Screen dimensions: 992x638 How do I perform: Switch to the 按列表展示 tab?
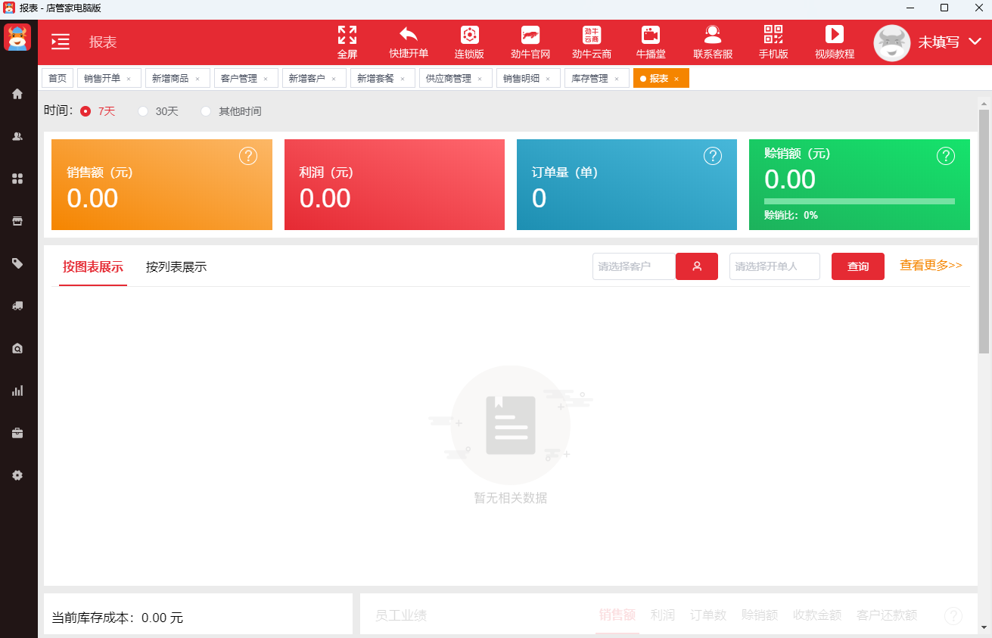tap(176, 267)
